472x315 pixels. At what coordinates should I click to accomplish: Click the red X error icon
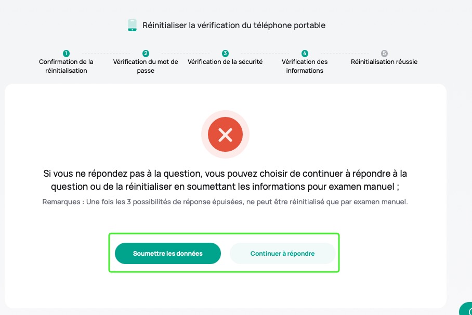tap(225, 134)
